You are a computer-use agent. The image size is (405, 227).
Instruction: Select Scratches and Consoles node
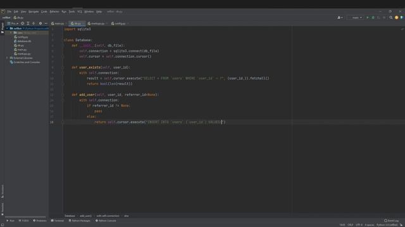click(x=25, y=62)
